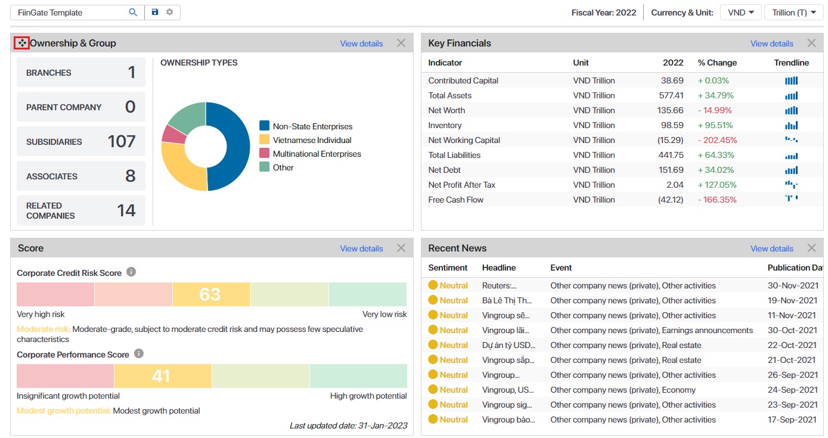Show info for Corporate Credit Risk Score
This screenshot has width=828, height=438.
click(131, 272)
